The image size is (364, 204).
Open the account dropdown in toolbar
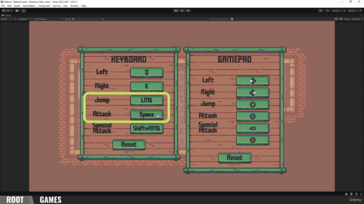click(7, 11)
